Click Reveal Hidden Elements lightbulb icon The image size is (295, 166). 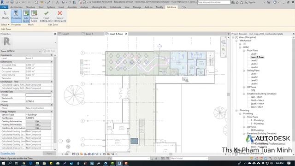(x=100, y=154)
